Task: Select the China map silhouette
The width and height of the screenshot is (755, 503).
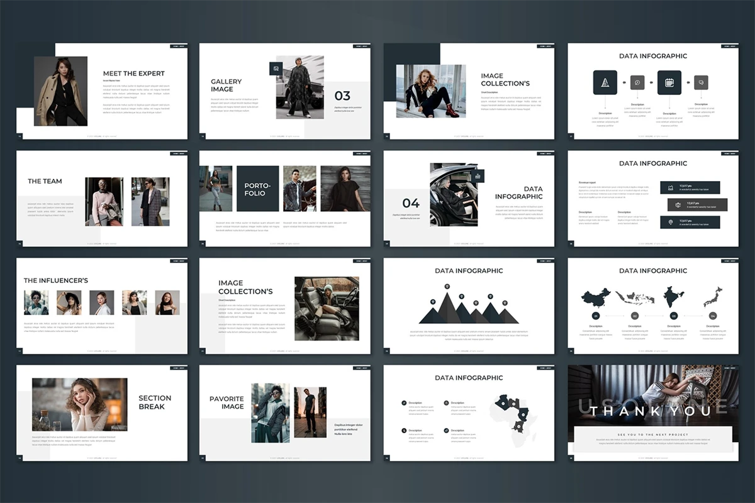Action: pyautogui.click(x=596, y=297)
